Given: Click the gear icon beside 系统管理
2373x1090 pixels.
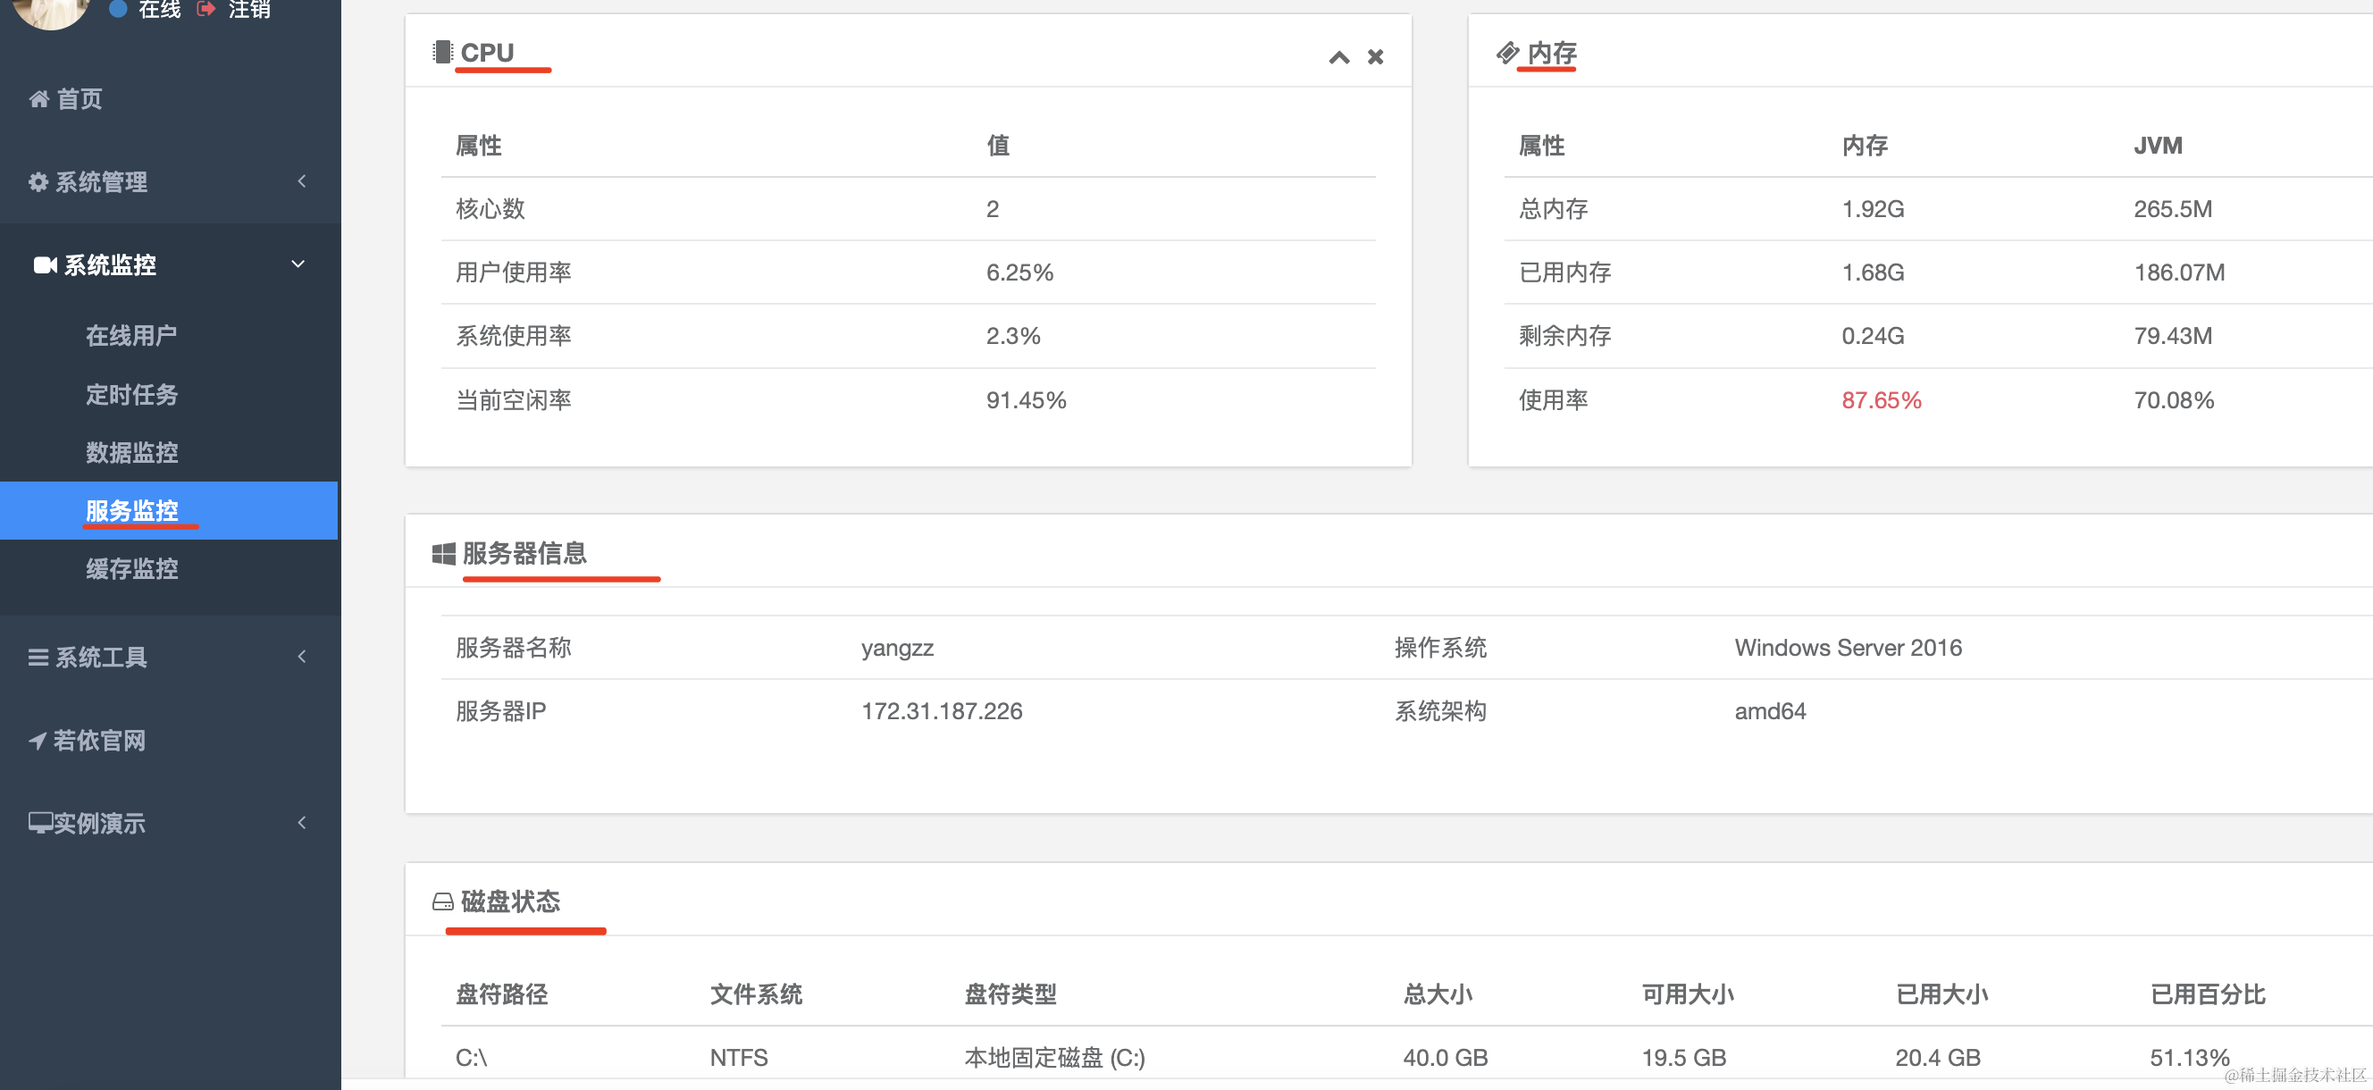Looking at the screenshot, I should pos(38,181).
